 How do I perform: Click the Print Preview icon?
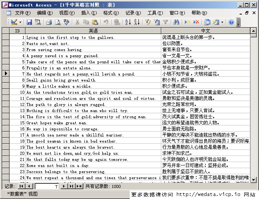[58, 22]
